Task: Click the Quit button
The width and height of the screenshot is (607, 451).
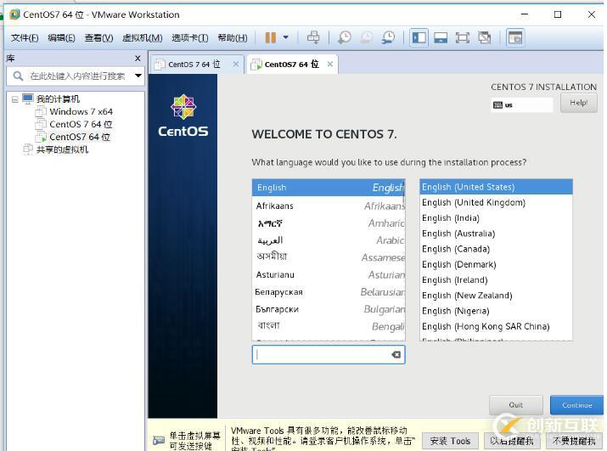Action: coord(515,405)
